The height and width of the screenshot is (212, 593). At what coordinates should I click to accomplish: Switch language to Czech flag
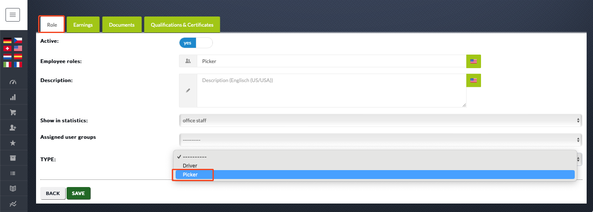point(18,41)
